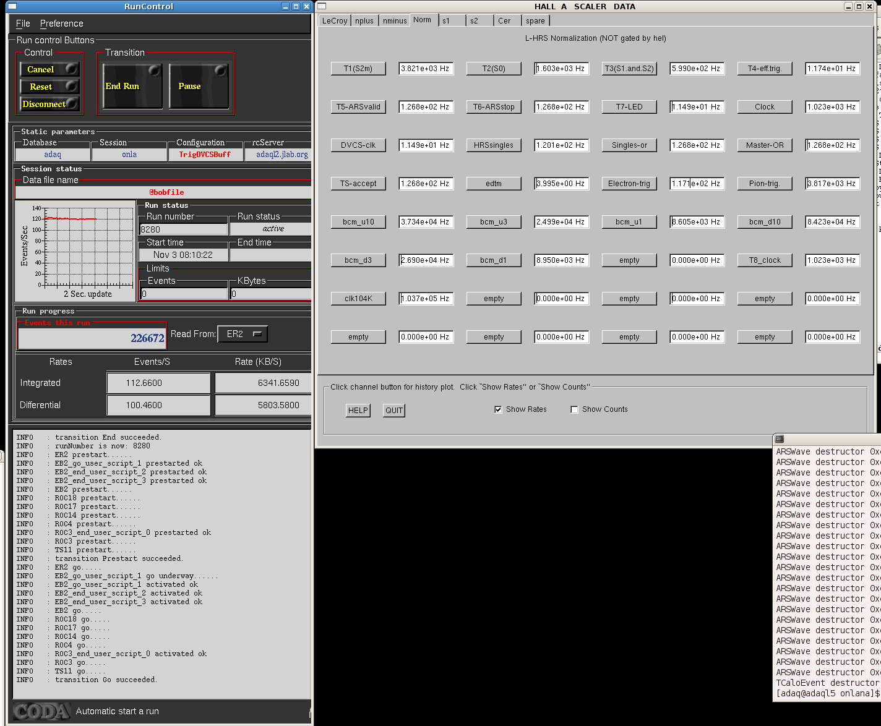Show history plot for T2(S0) channel
The width and height of the screenshot is (881, 726).
tap(494, 69)
